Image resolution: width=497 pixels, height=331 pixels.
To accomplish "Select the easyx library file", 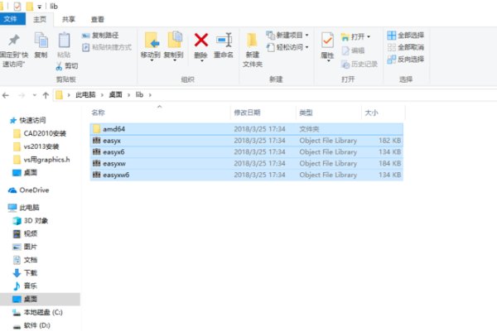I will [246, 141].
